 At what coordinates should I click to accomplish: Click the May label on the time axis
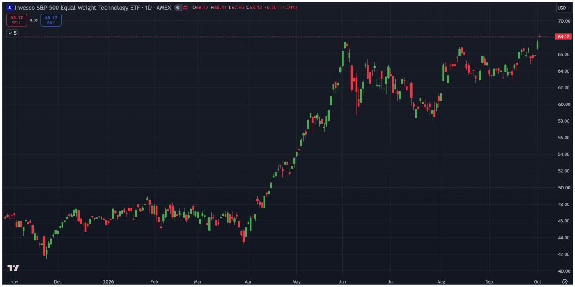(297, 281)
